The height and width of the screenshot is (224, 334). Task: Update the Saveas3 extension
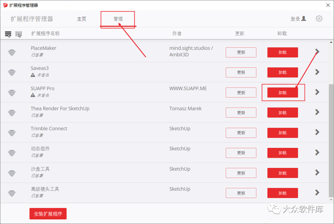pyautogui.click(x=241, y=72)
